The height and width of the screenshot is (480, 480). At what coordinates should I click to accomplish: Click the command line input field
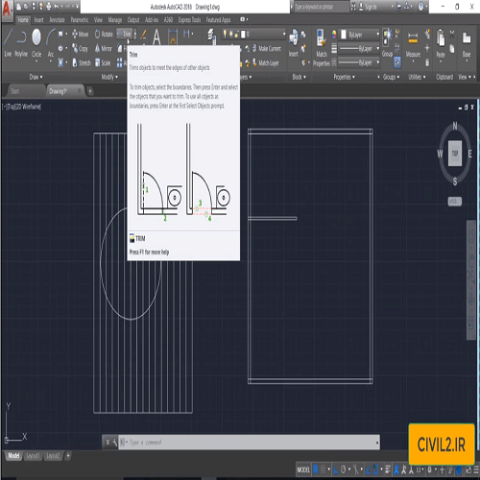(249, 443)
